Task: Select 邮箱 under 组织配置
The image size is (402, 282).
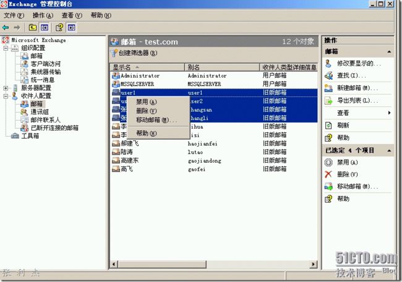Action: [x=36, y=56]
